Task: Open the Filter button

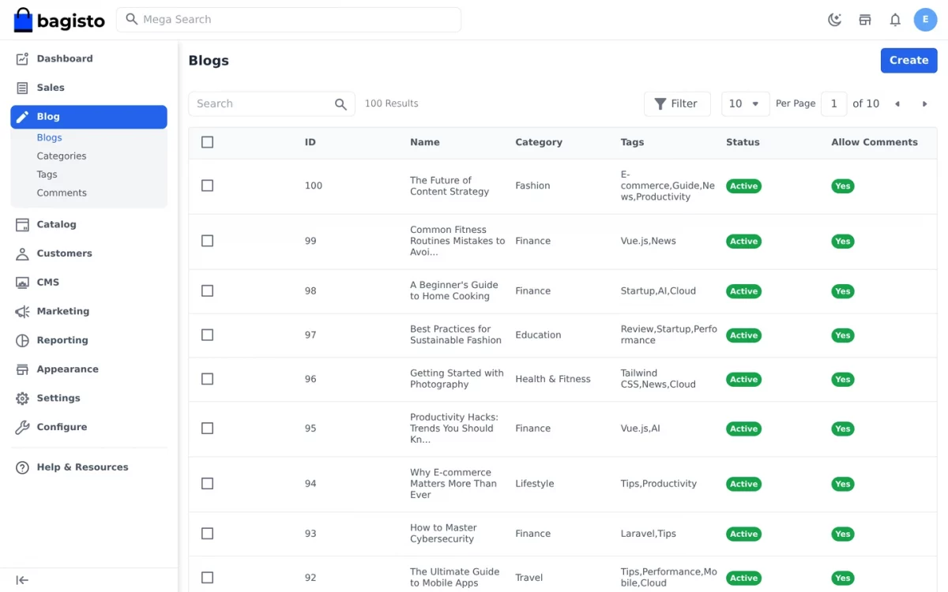Action: click(677, 104)
